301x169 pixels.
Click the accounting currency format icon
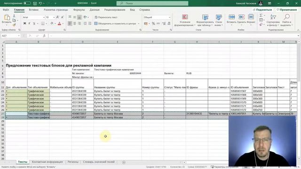146,23
